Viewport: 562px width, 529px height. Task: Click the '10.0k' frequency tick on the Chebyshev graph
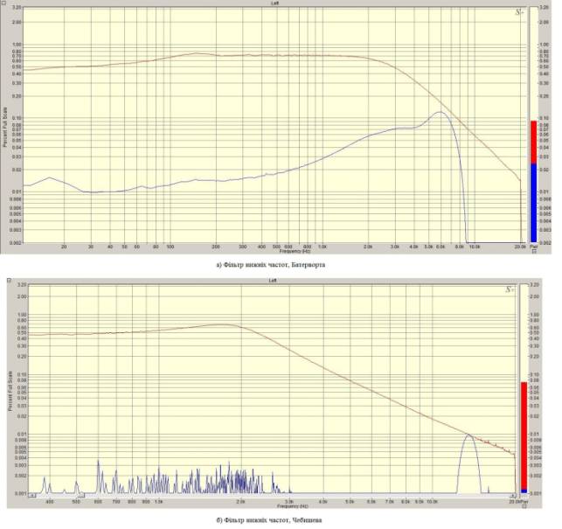(432, 502)
